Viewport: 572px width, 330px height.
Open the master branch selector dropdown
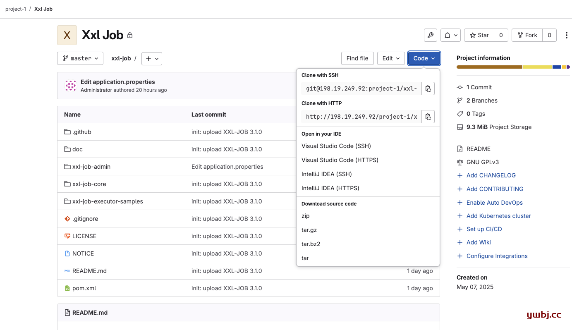[80, 58]
